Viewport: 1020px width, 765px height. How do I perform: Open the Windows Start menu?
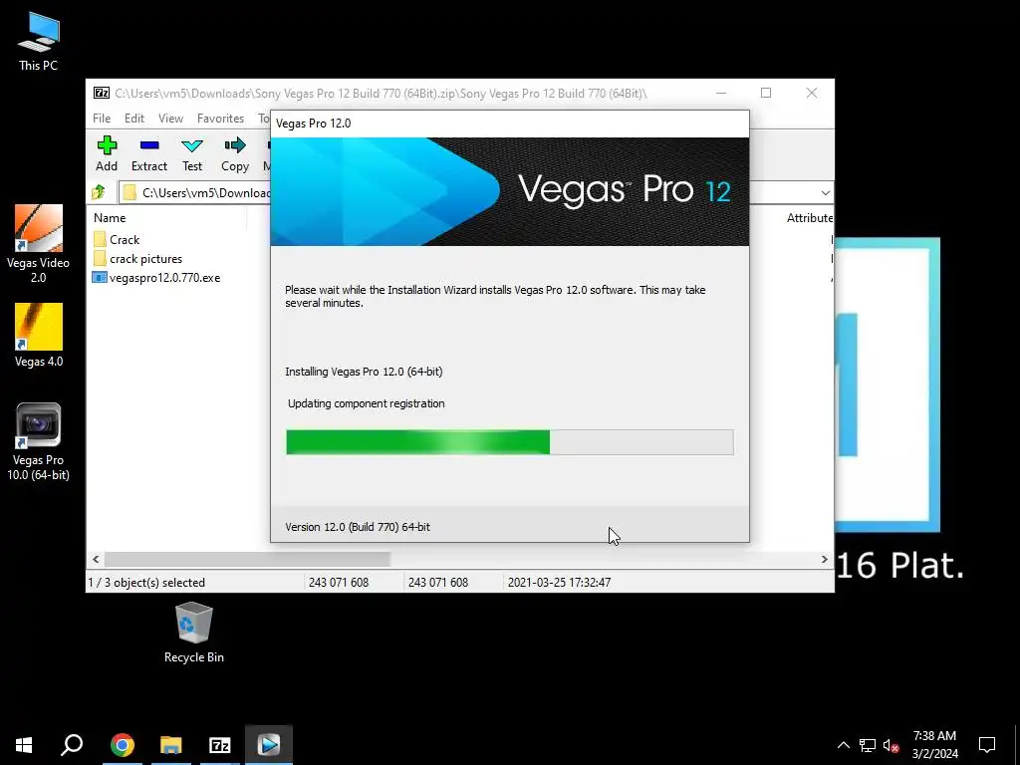24,745
